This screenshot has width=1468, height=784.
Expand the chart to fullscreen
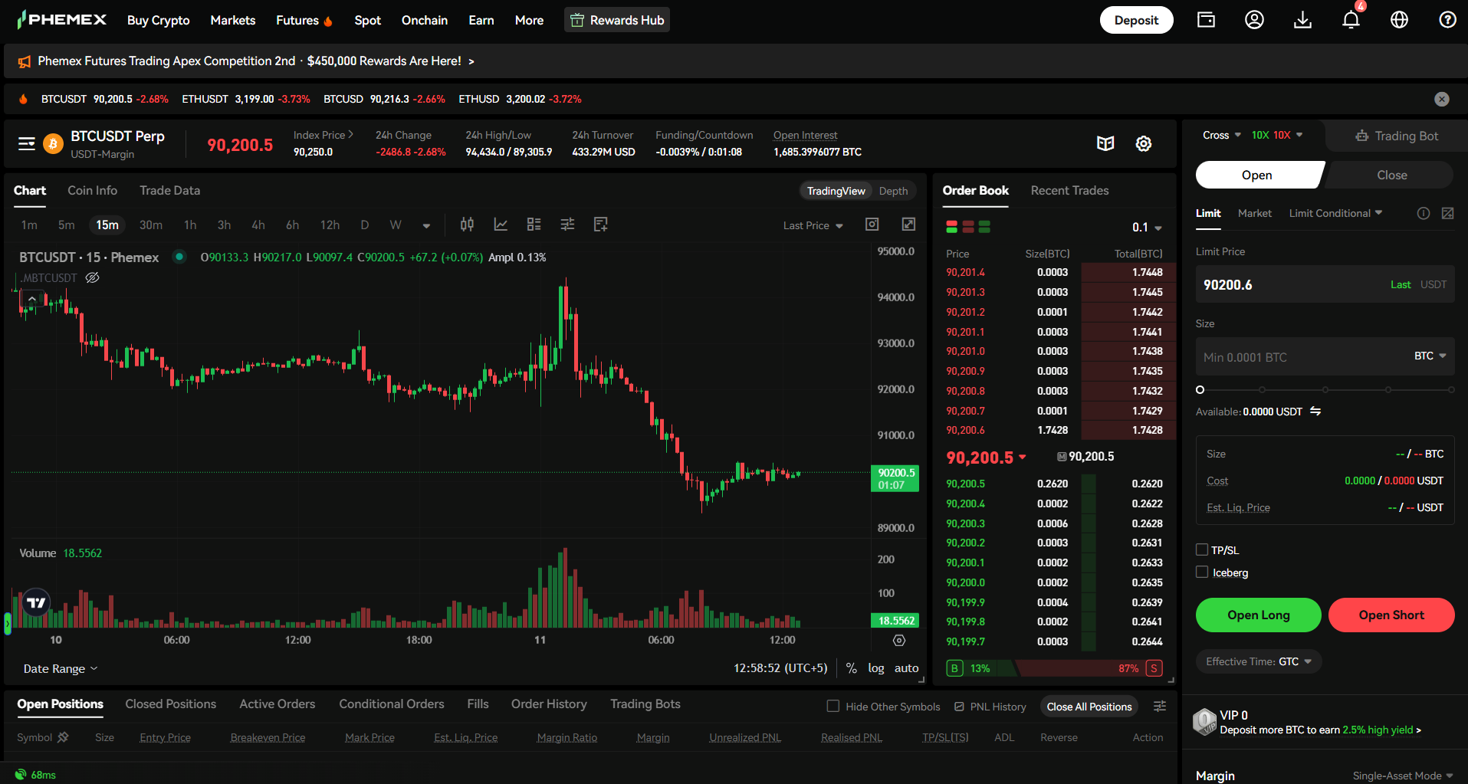[x=908, y=224]
